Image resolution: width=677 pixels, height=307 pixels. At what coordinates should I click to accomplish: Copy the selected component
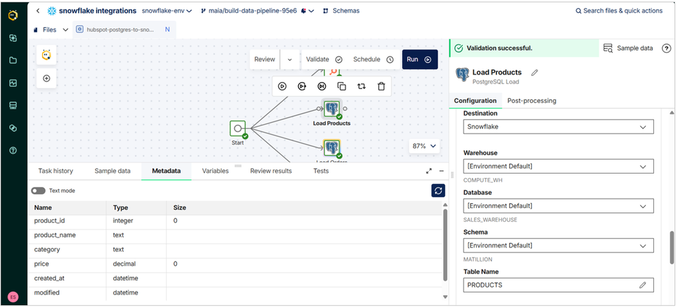coord(342,86)
